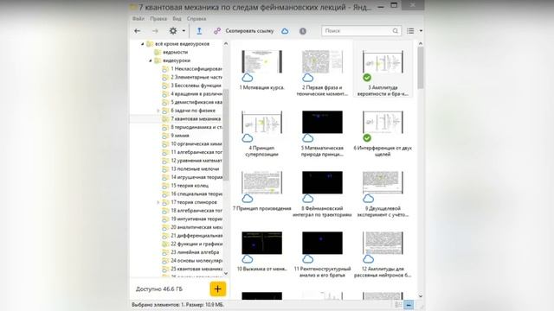The height and width of the screenshot is (311, 554).
Task: Expand the '6 задачи по физике' folder
Action: (158, 111)
